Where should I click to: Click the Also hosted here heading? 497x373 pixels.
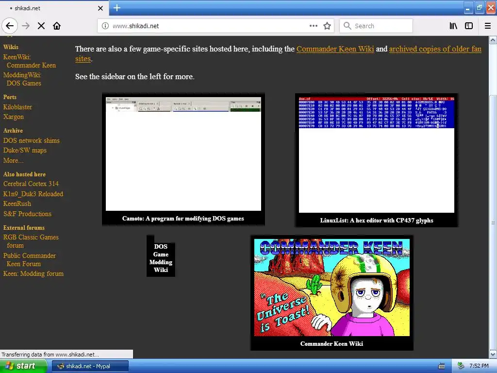[24, 174]
